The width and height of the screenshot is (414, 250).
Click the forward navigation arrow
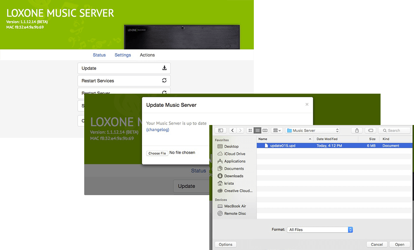coord(241,130)
